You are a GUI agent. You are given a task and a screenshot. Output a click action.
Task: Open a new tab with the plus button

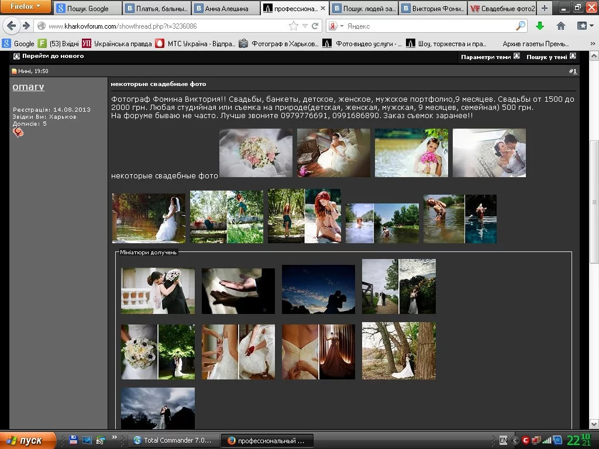tap(545, 8)
